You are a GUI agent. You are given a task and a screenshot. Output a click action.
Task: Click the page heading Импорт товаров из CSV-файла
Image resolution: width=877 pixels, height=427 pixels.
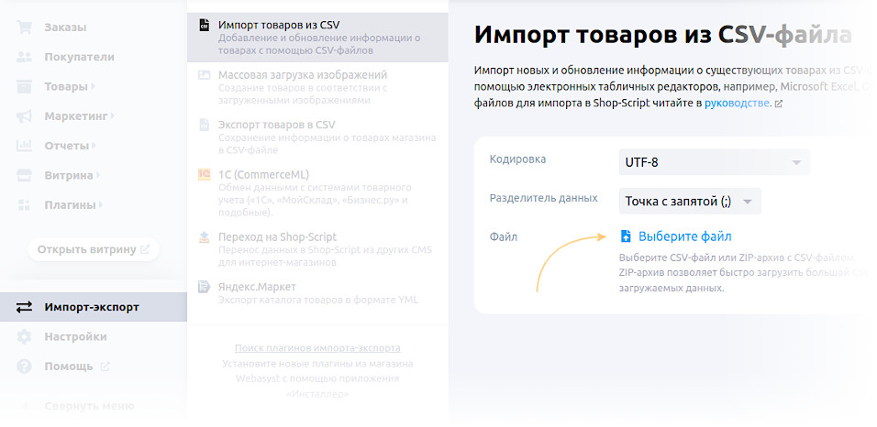click(x=662, y=35)
